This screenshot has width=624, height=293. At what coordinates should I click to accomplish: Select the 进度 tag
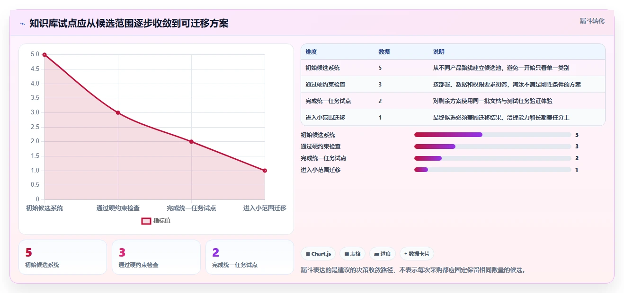coord(383,254)
